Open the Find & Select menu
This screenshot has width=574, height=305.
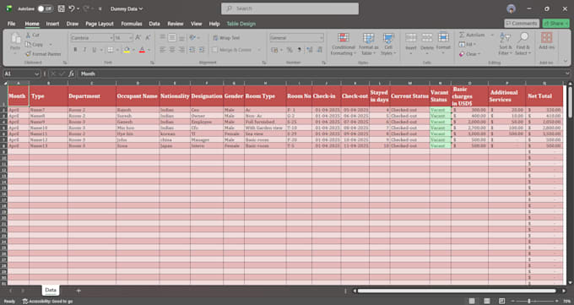click(x=523, y=44)
